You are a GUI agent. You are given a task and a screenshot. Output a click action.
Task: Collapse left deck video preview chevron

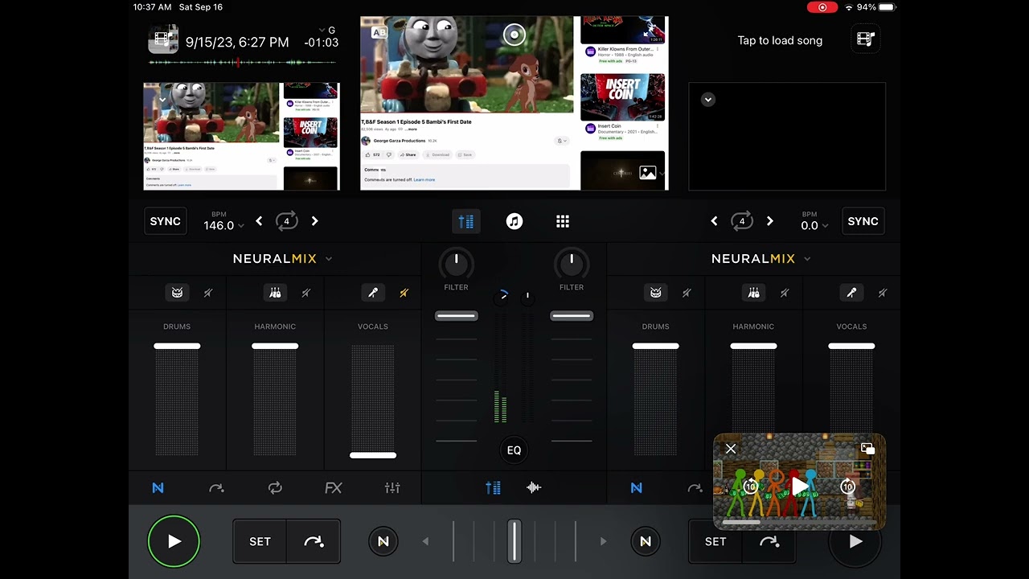tap(162, 100)
